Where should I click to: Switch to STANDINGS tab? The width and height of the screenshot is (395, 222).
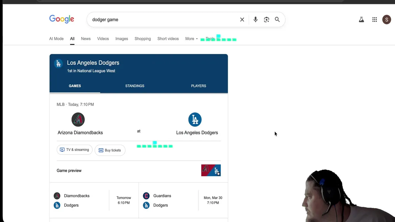coord(135,86)
